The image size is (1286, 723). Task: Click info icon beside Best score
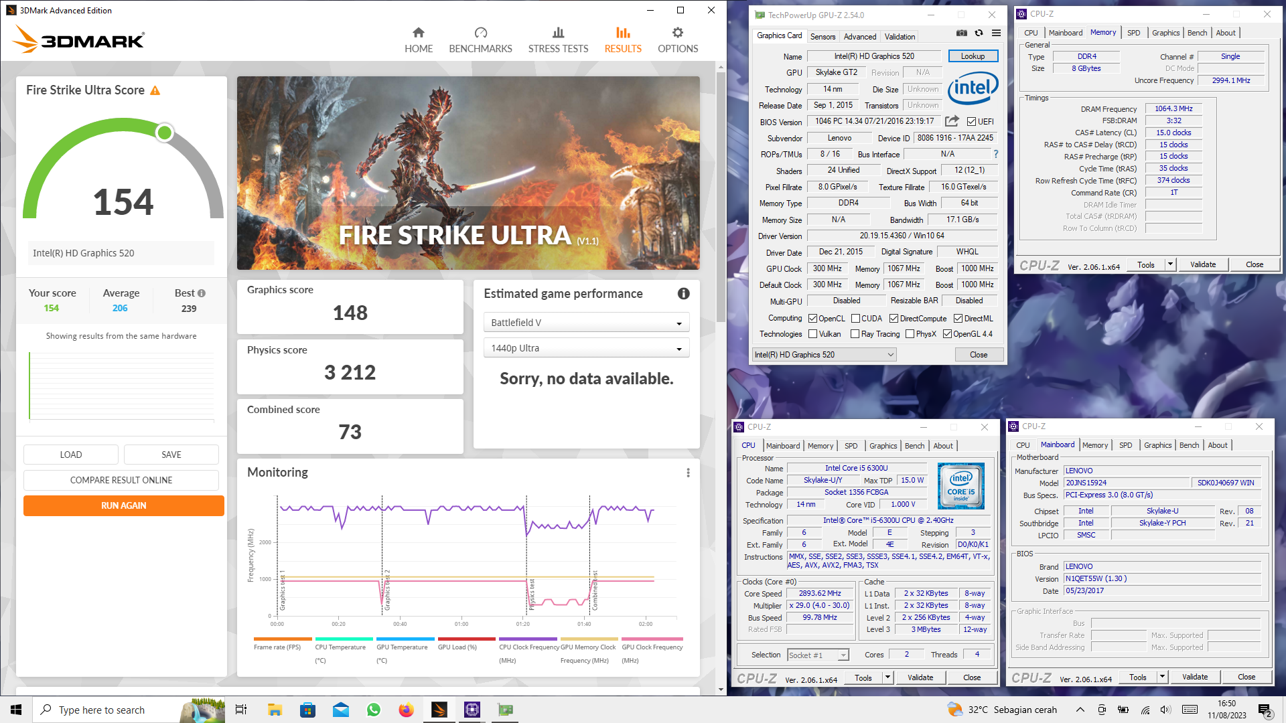(202, 293)
